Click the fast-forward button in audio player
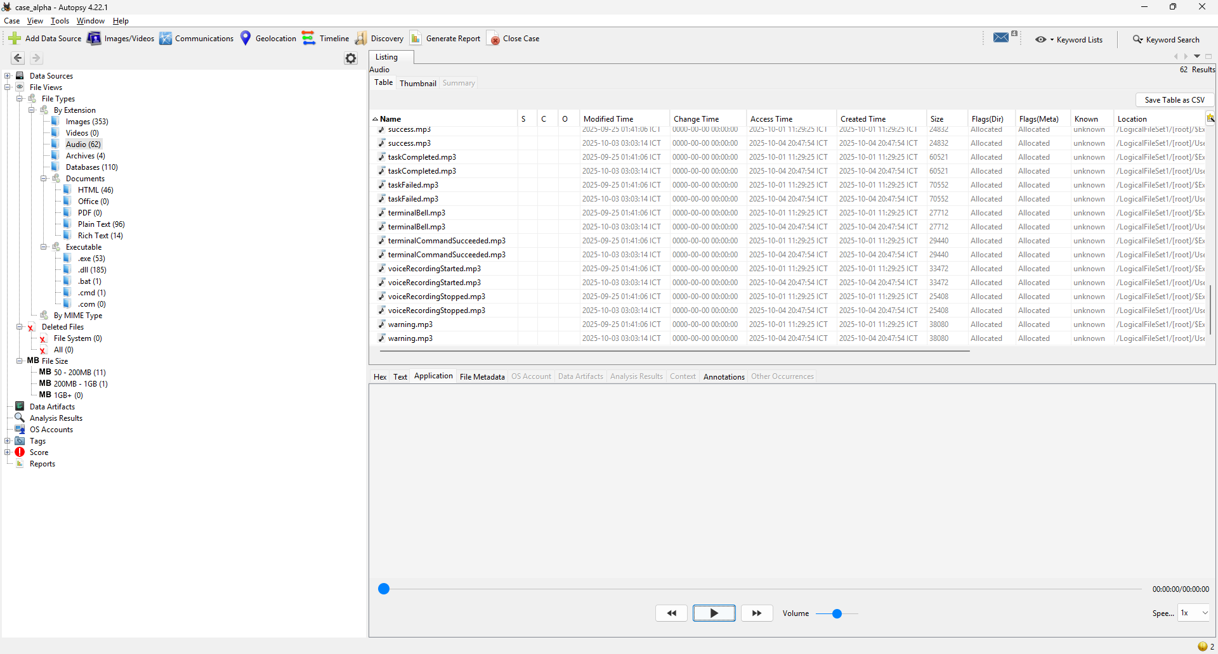The image size is (1218, 654). [x=757, y=613]
